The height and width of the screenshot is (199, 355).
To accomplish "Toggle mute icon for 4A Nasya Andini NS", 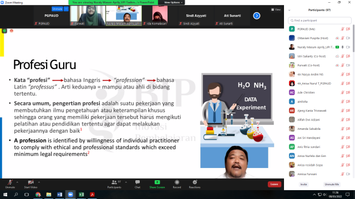I will coord(343,74).
